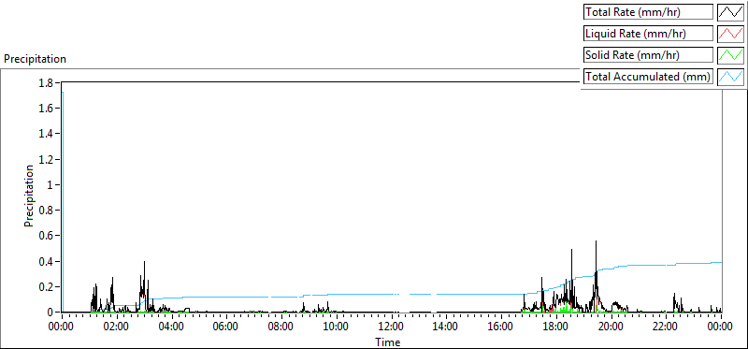Click the vertical Precipitation y-axis title

29,196
